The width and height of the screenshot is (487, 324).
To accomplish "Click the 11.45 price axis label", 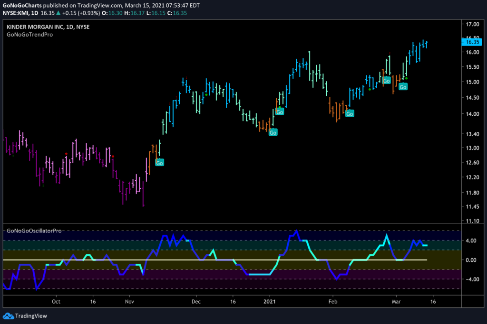I will 472,207.
